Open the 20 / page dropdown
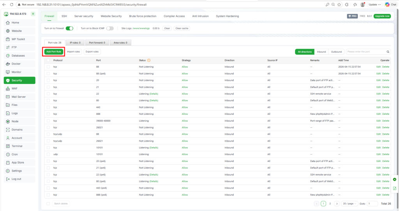Image resolution: width=399 pixels, height=211 pixels. (350, 204)
